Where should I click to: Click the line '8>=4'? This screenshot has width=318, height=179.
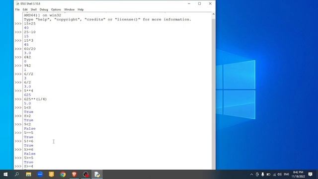pos(29,166)
